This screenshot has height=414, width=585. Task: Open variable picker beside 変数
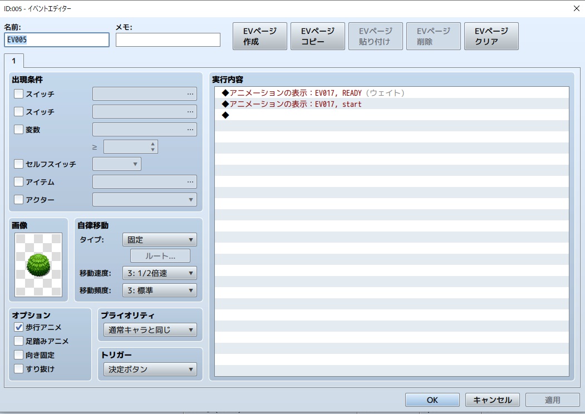[x=190, y=130]
